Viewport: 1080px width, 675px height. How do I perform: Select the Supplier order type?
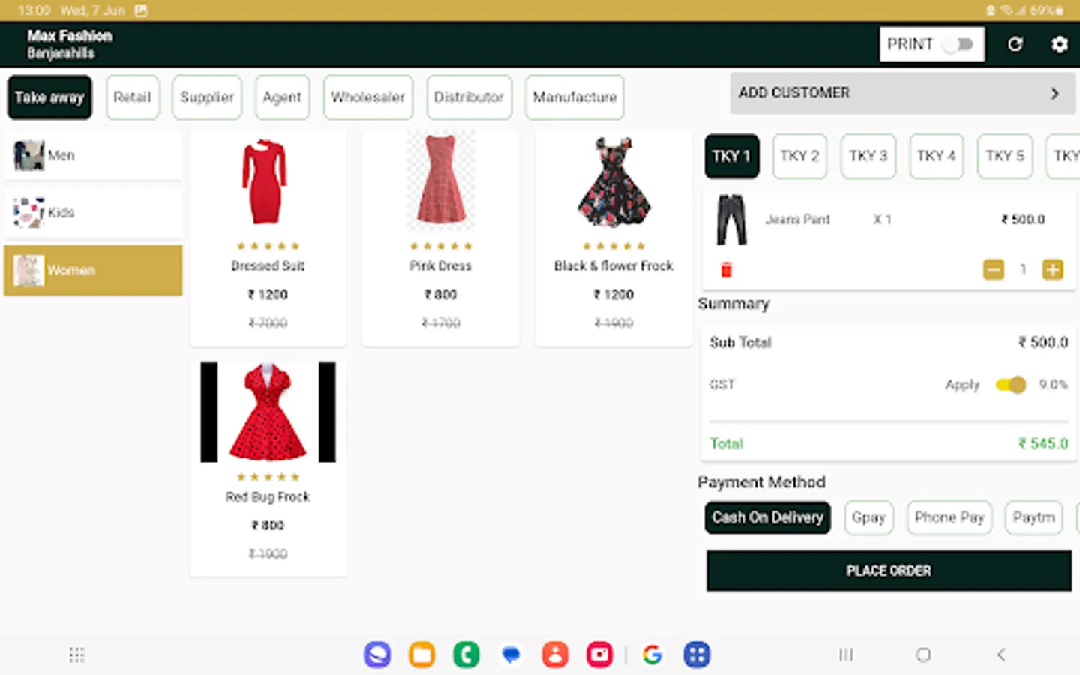coord(207,97)
